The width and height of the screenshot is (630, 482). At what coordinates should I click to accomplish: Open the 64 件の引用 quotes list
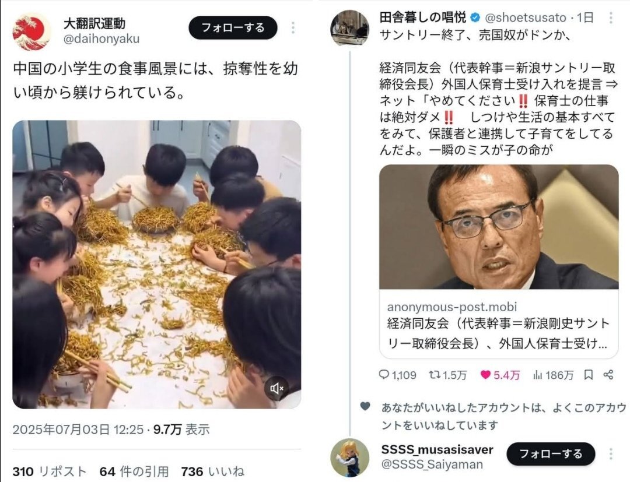pos(134,471)
